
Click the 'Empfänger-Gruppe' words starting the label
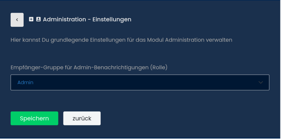[33, 67]
